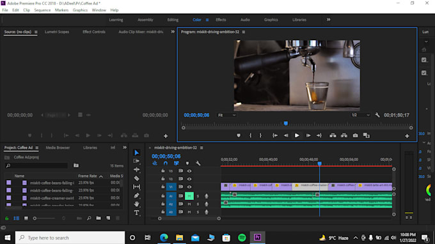Step forward one frame in Program monitor
The height and width of the screenshot is (244, 435).
tap(308, 135)
